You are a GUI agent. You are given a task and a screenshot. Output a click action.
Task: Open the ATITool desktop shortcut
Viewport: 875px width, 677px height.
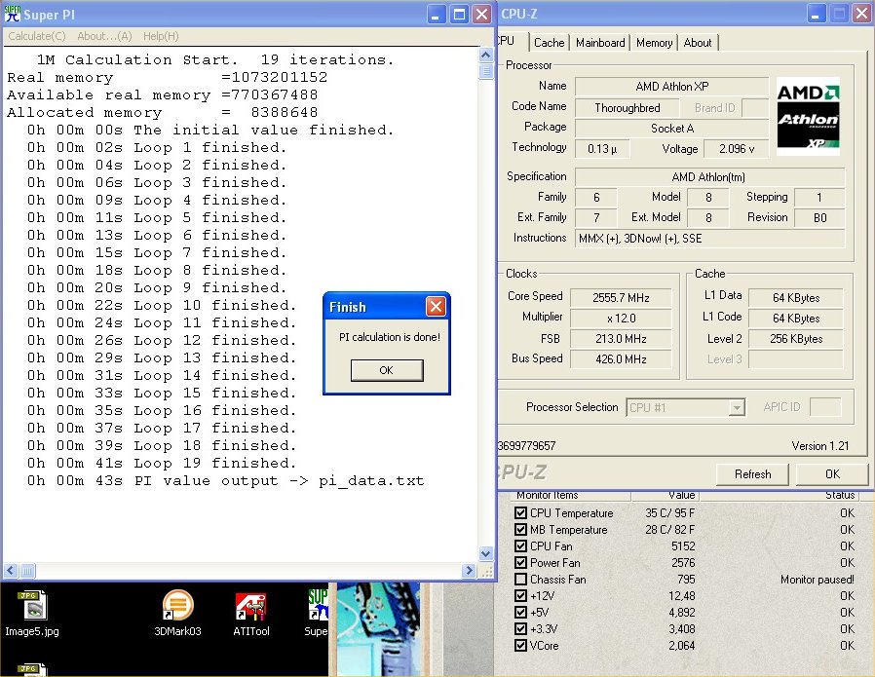pyautogui.click(x=250, y=614)
